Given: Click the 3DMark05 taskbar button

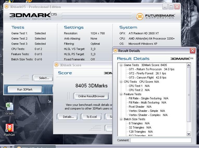Looking at the screenshot, I should click(35, 147).
